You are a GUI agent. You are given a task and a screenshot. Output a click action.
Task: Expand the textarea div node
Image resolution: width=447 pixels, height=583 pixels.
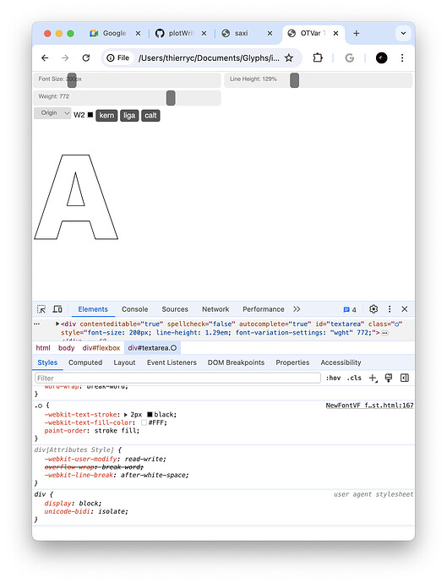tap(57, 324)
